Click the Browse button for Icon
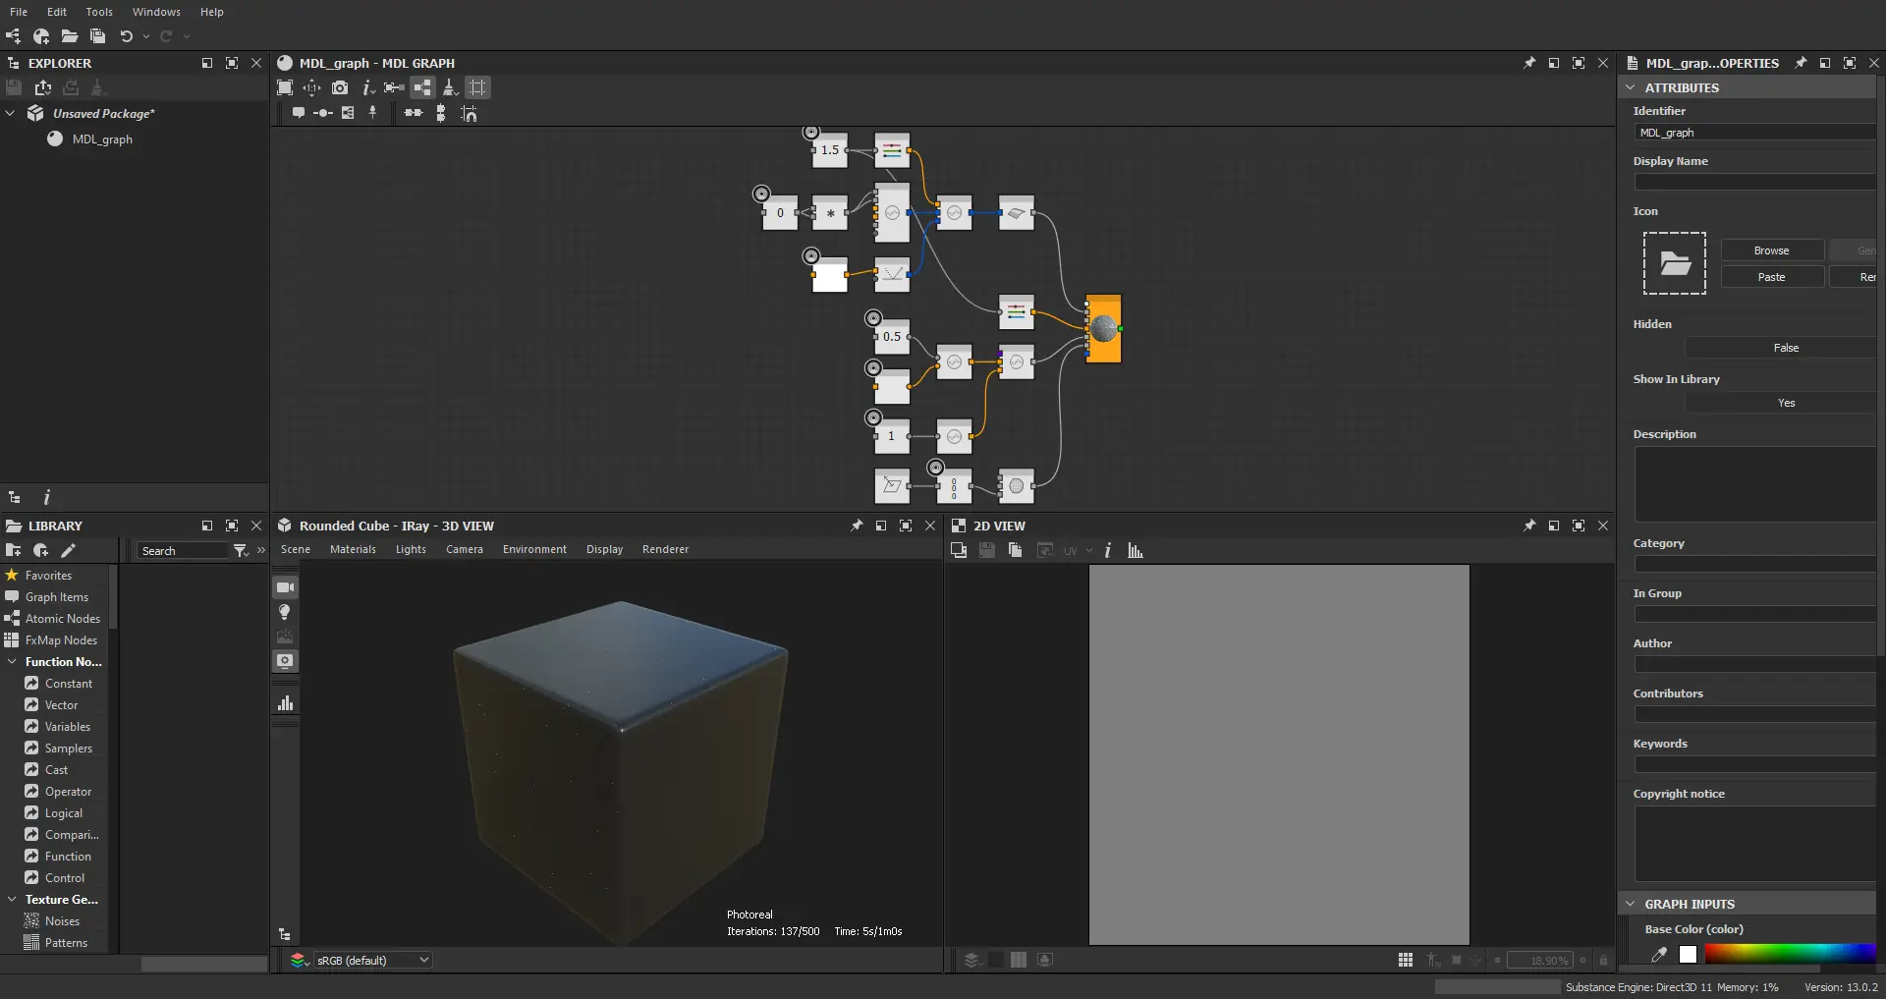 (x=1771, y=250)
